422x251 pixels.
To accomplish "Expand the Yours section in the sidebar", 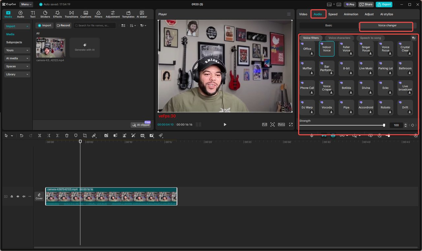I will [17, 50].
